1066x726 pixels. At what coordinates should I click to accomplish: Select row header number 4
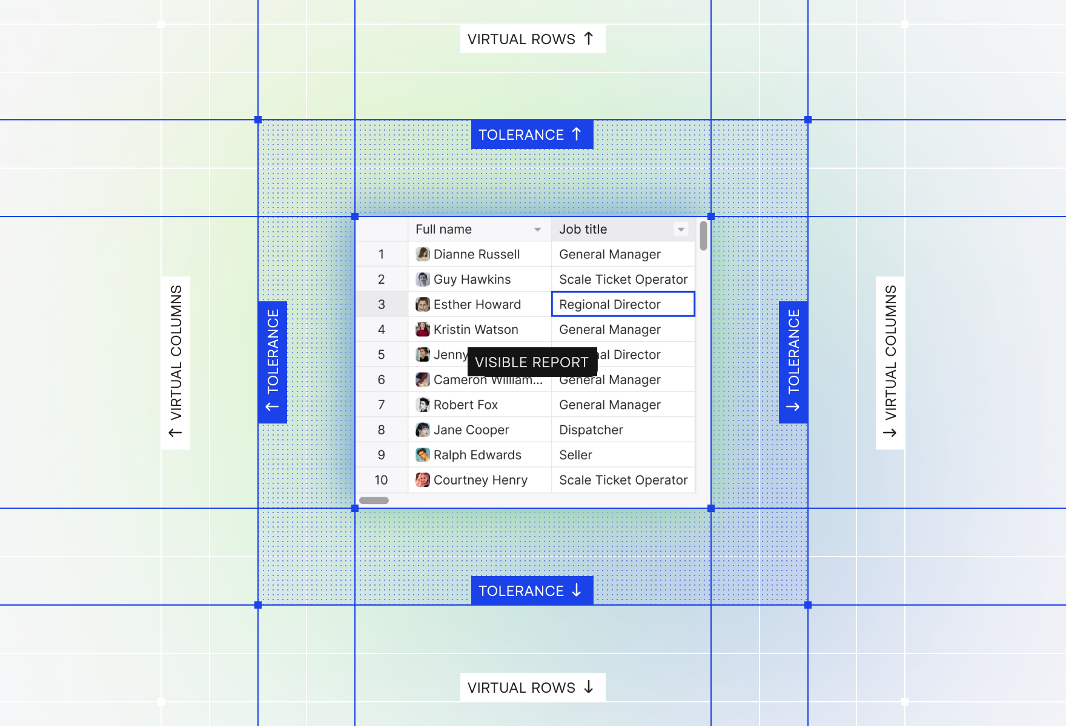tap(382, 330)
